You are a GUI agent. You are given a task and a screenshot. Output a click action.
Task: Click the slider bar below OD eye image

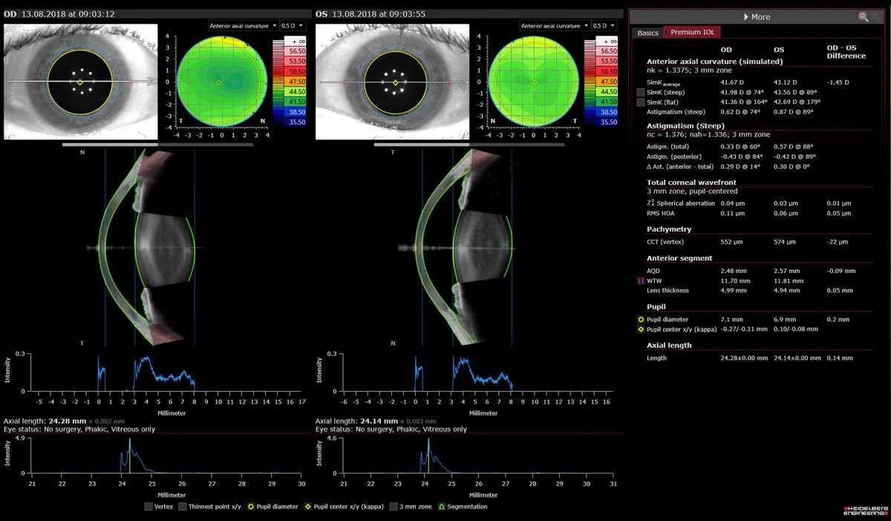point(157,144)
